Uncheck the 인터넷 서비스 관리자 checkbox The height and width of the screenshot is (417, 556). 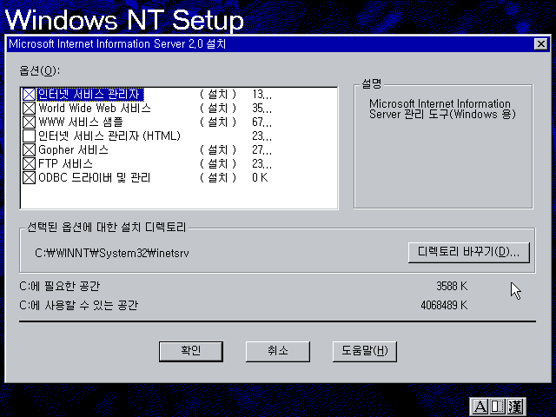click(29, 95)
